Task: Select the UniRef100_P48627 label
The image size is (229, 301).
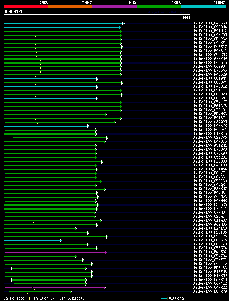Action: click(x=210, y=47)
